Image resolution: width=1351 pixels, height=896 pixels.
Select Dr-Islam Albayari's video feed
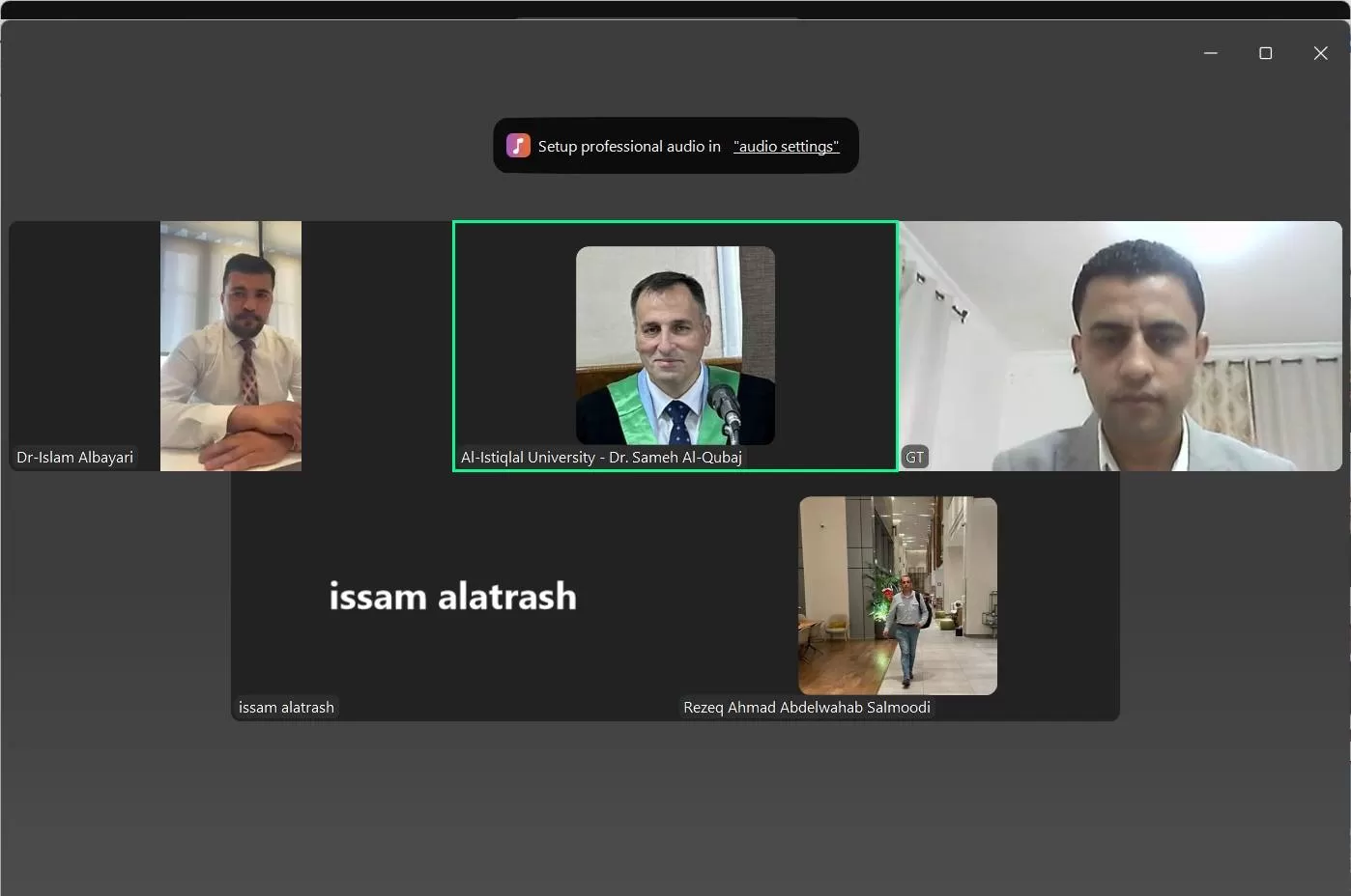tap(230, 345)
